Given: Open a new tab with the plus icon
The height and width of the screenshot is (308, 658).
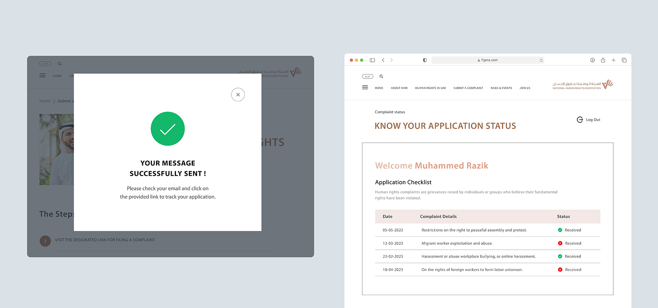Looking at the screenshot, I should tap(613, 60).
